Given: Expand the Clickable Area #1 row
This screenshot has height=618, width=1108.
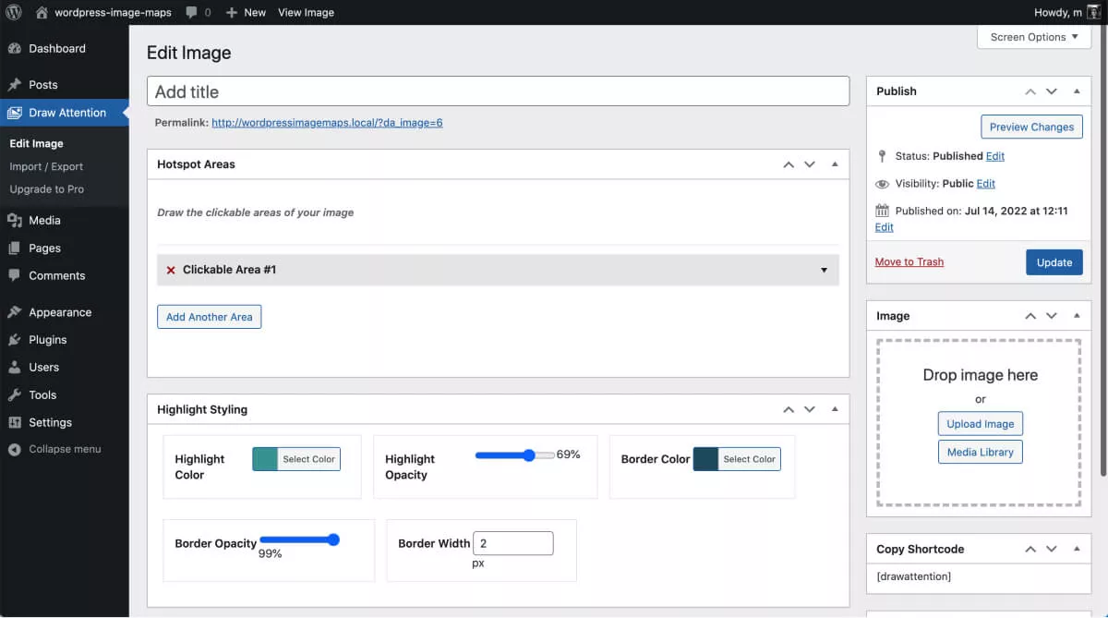Looking at the screenshot, I should [x=824, y=270].
